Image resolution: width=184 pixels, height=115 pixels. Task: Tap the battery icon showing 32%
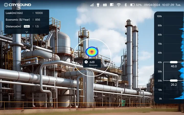click(x=132, y=5)
